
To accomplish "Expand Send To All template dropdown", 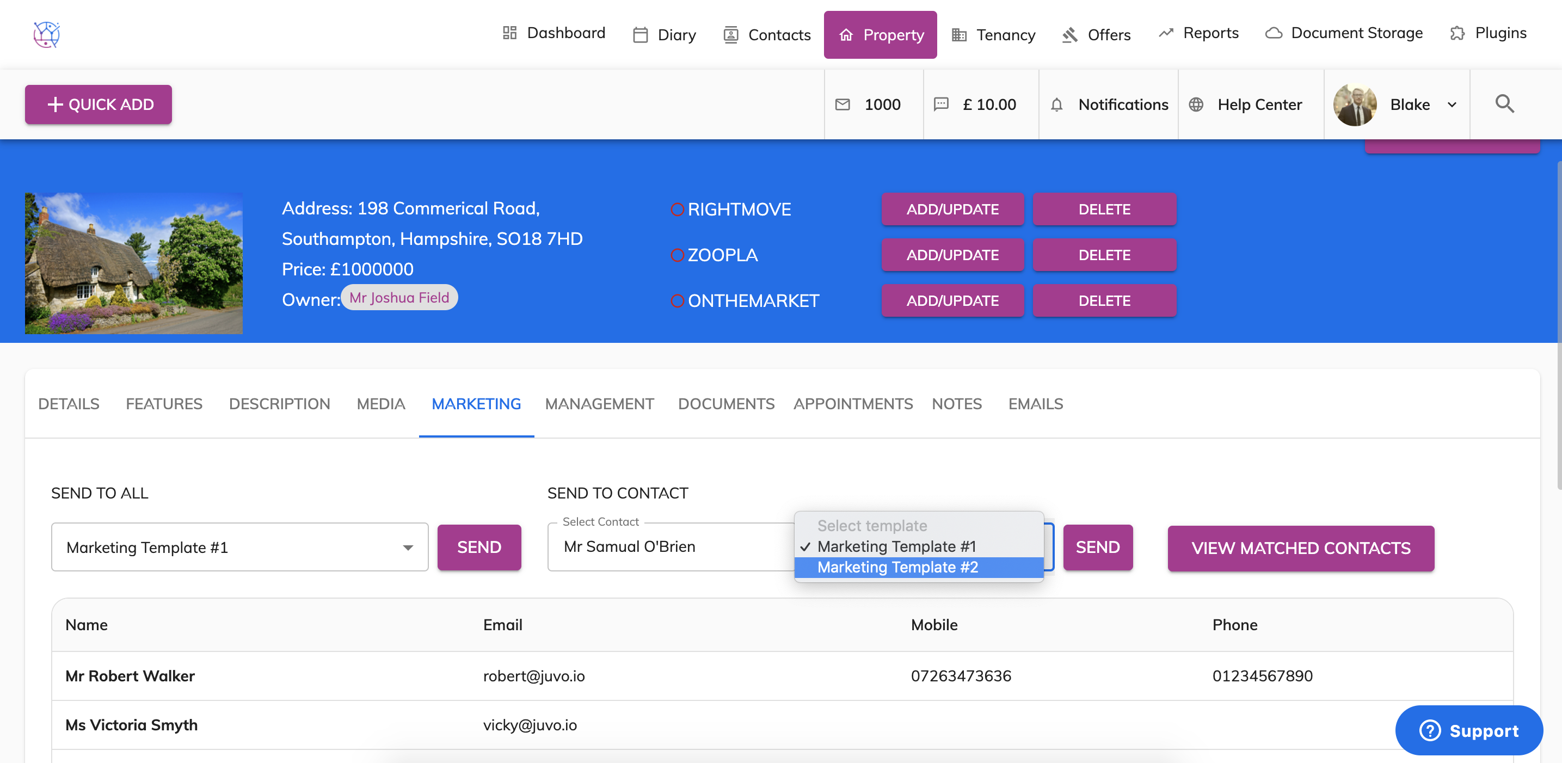I will 408,547.
